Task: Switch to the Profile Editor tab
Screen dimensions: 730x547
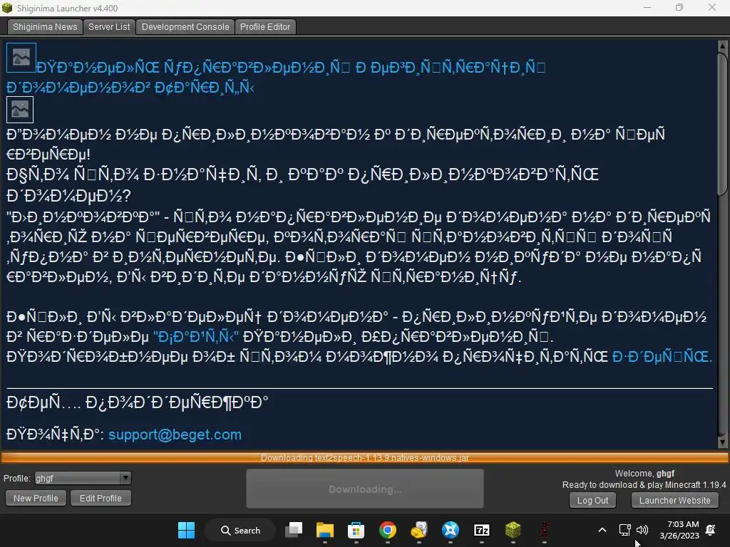Action: 265,27
